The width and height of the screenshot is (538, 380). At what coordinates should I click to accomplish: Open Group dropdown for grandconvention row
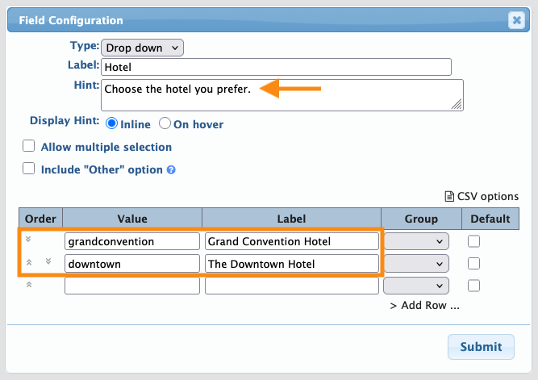tap(416, 240)
